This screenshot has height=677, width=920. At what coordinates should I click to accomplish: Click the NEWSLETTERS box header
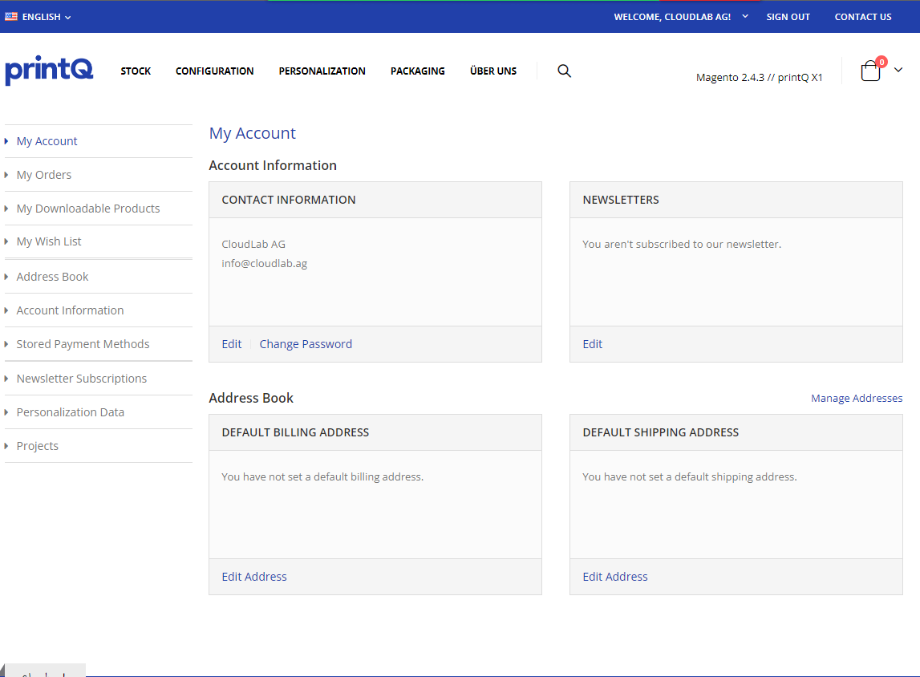coord(621,200)
